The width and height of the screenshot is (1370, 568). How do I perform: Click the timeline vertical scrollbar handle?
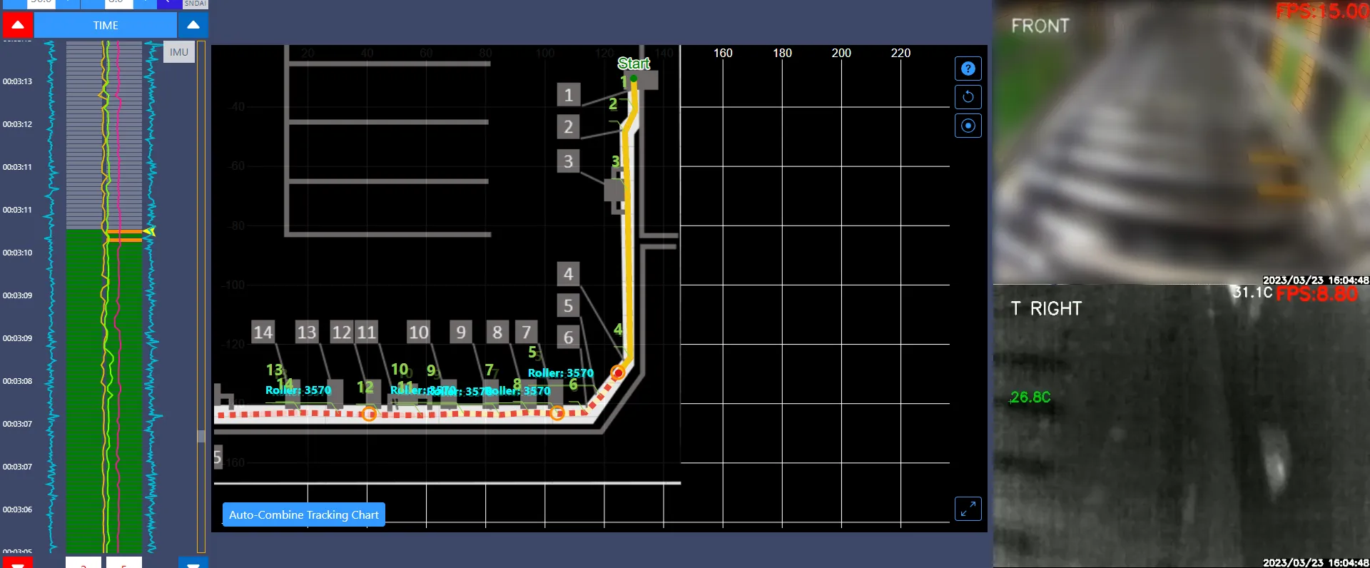[x=201, y=436]
